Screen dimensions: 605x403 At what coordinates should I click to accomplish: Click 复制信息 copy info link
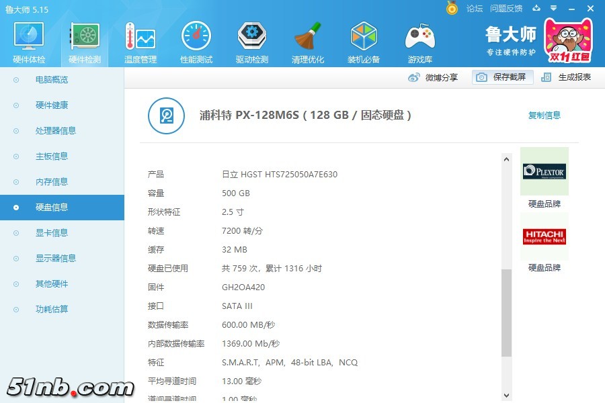tap(544, 116)
